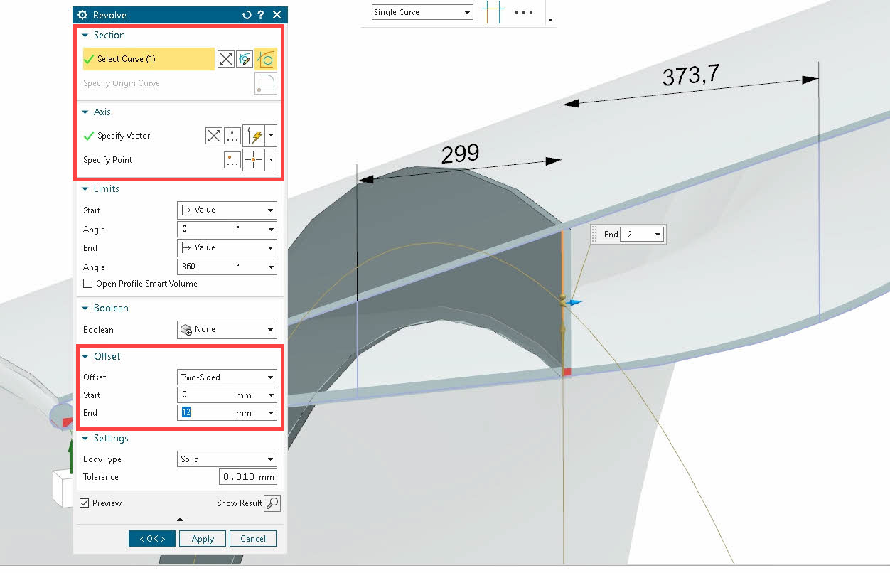
Task: Click the Apply button
Action: click(x=203, y=539)
